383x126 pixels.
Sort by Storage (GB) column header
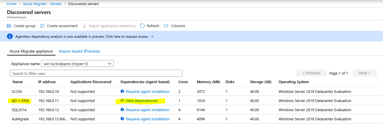[x=261, y=82]
